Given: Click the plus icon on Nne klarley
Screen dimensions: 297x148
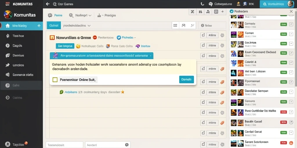Looking at the screenshot, I should [x=39, y=26].
